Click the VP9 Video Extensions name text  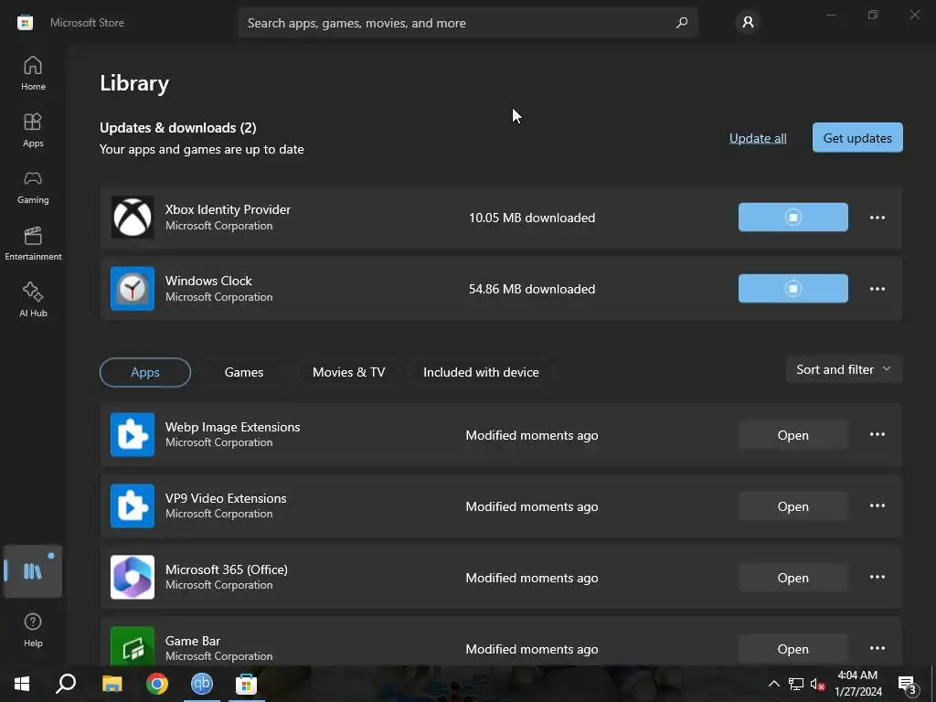(x=226, y=498)
